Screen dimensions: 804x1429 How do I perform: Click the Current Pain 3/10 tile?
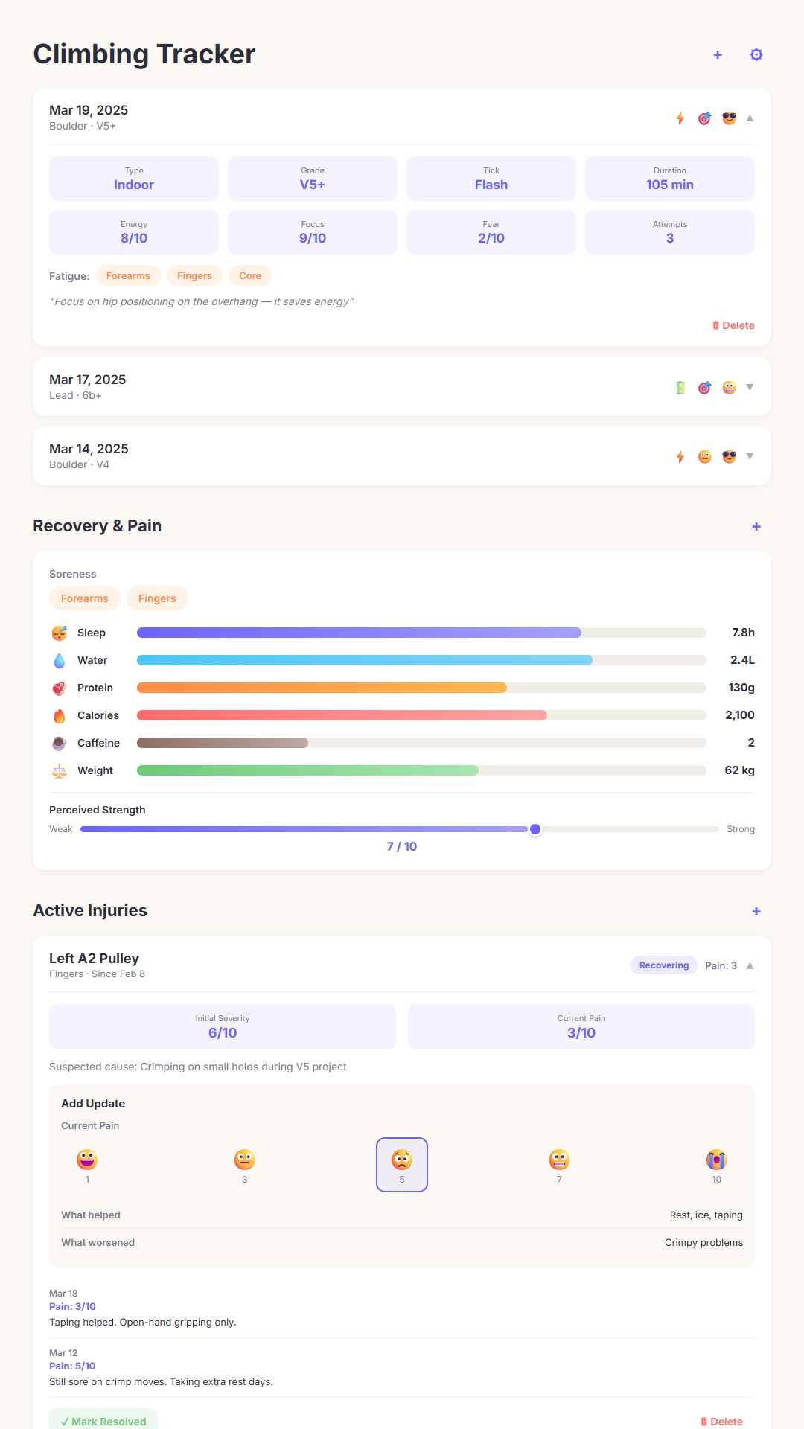point(581,1026)
